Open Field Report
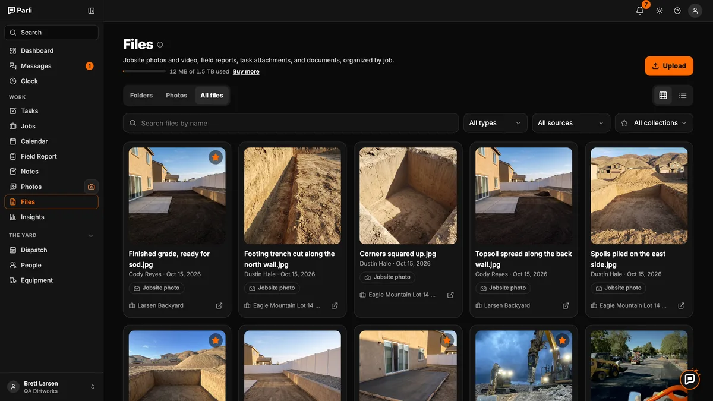Screen dimensions: 713x401 tap(51, 156)
